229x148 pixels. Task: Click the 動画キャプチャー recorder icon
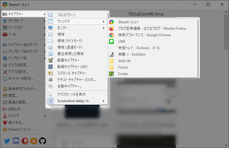[51, 60]
